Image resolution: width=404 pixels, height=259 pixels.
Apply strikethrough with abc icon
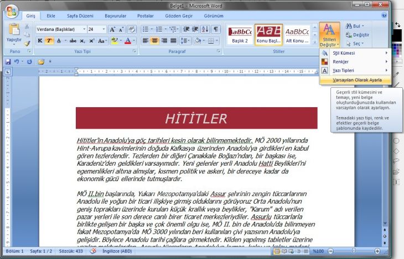coord(73,41)
